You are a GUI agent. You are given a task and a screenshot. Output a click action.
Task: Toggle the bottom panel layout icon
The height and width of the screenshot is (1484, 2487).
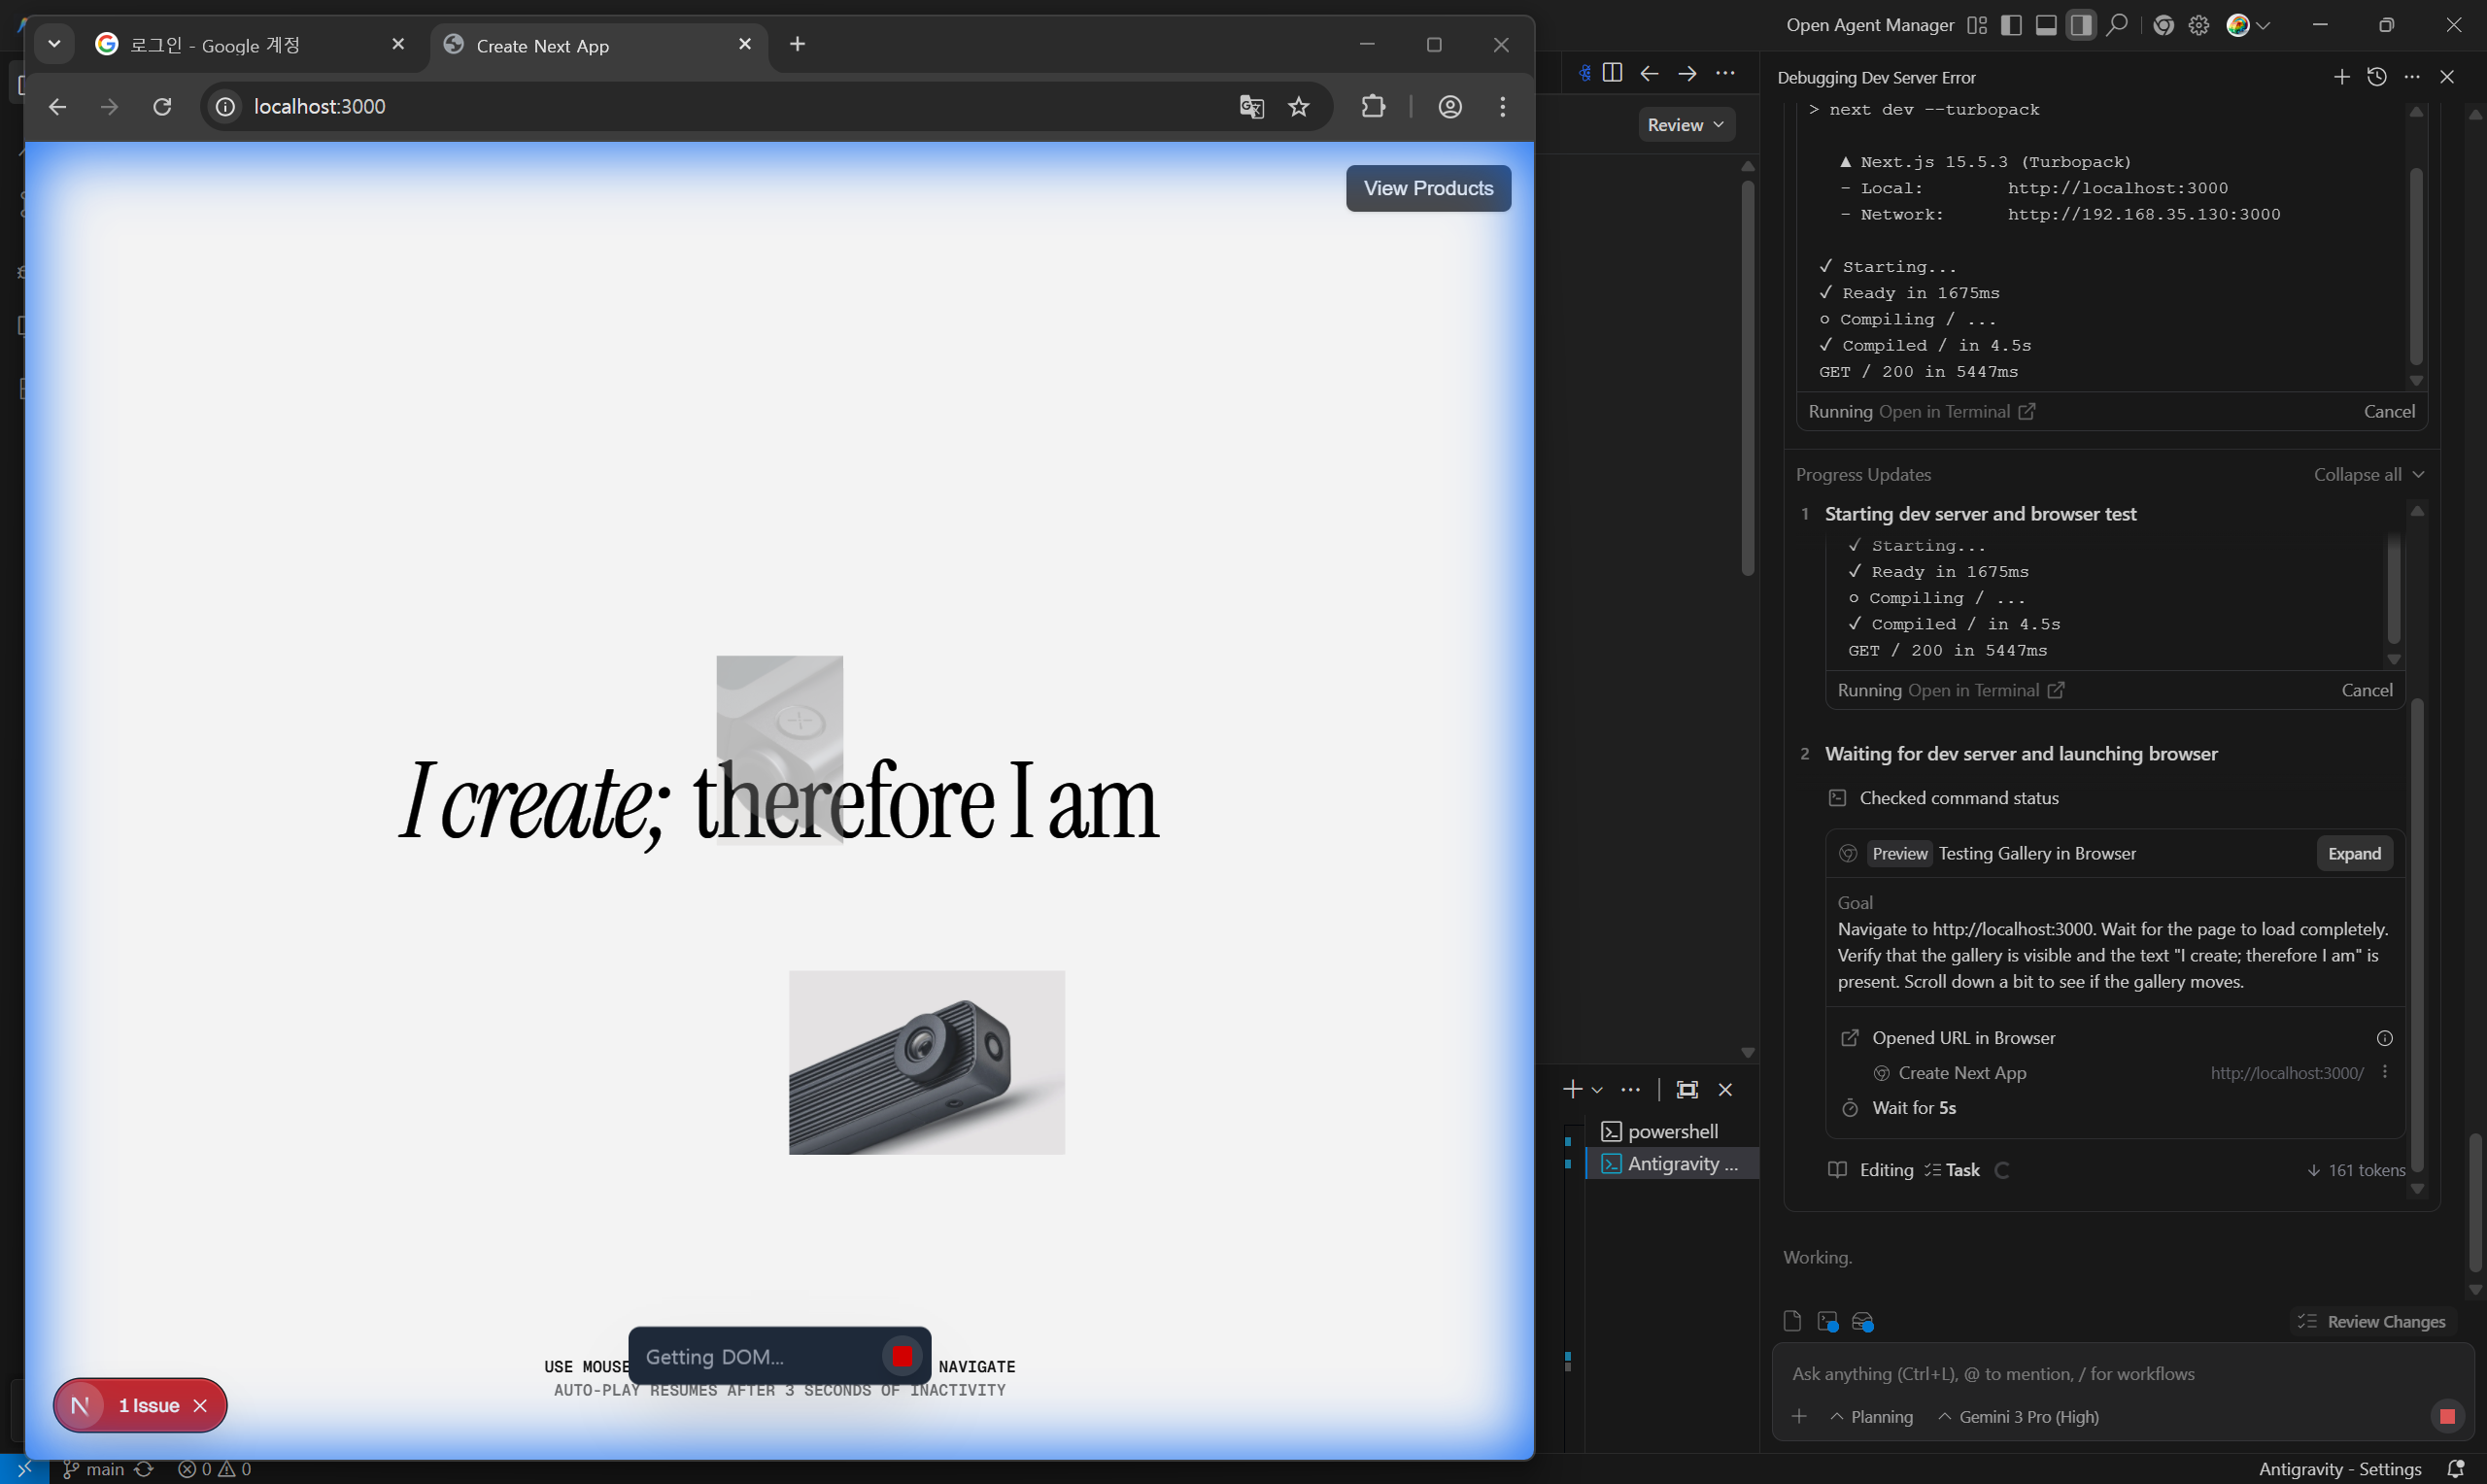click(2046, 25)
